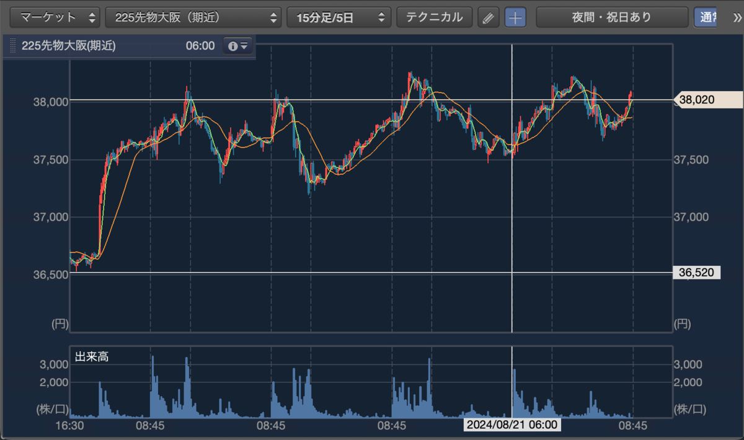The image size is (744, 440).
Task: Click the 夜間・祝日あり button
Action: [x=611, y=17]
